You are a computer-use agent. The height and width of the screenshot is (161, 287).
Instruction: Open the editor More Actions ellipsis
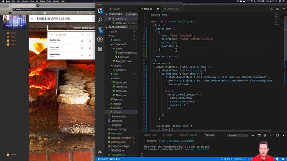tap(283, 9)
